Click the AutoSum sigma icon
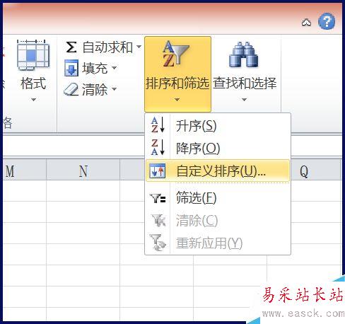The height and width of the screenshot is (324, 345). (71, 47)
